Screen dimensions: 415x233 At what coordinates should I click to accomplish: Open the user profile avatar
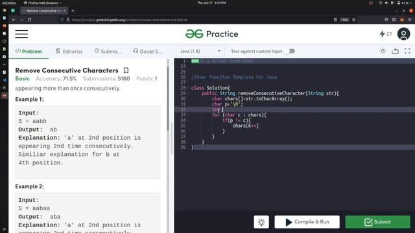click(403, 34)
